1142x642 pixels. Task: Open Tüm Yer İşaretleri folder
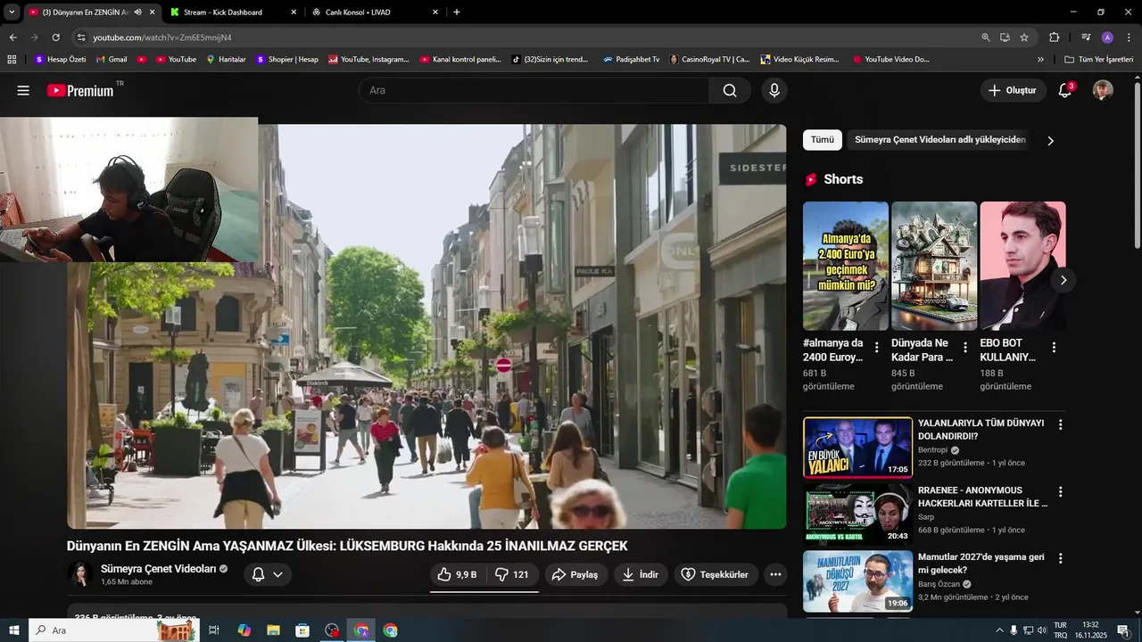1099,60
